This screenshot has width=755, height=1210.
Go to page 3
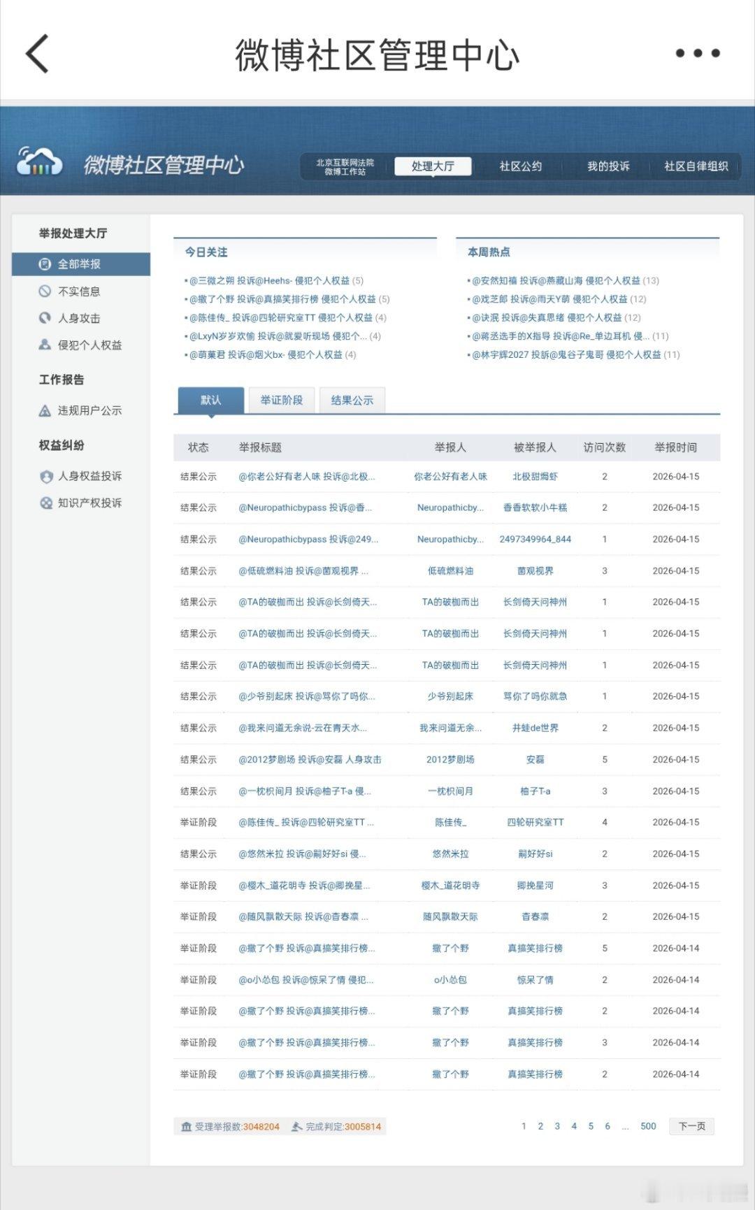557,1126
